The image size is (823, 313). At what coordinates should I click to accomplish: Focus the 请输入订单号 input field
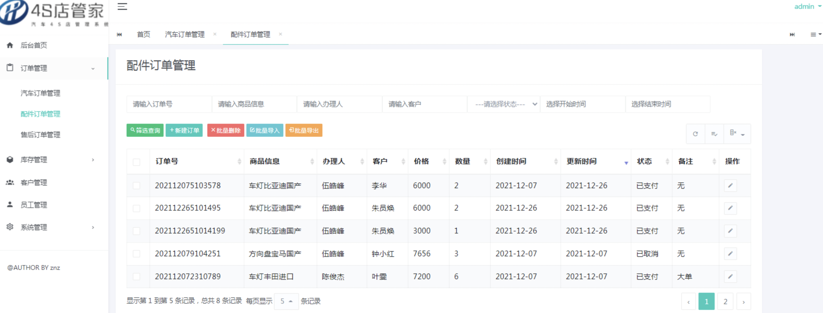(x=169, y=104)
